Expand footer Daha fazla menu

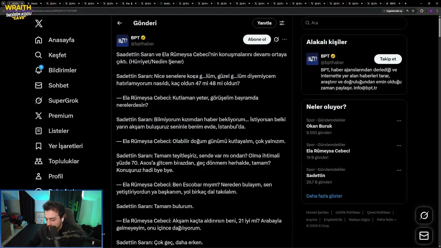[x=387, y=220]
